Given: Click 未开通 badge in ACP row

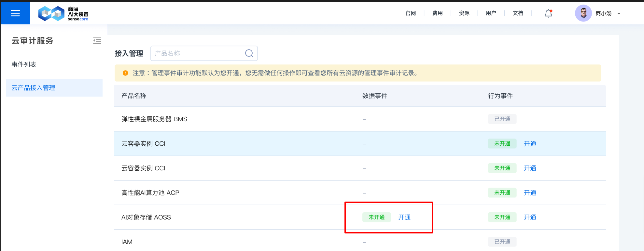Looking at the screenshot, I should [502, 193].
